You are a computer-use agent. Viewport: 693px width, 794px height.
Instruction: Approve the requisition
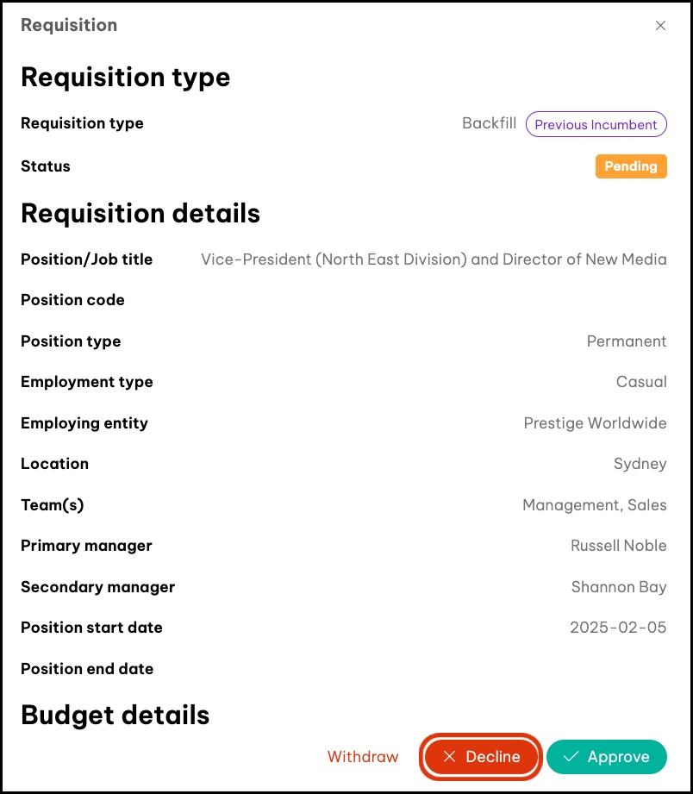pyautogui.click(x=606, y=757)
